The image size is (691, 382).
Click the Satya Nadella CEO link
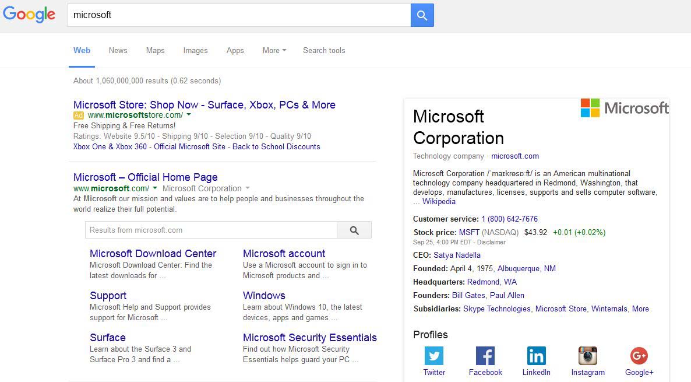[x=457, y=255]
